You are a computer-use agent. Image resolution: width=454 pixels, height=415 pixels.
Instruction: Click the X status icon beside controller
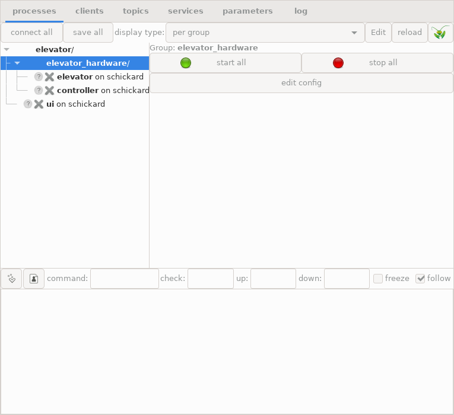pyautogui.click(x=49, y=91)
